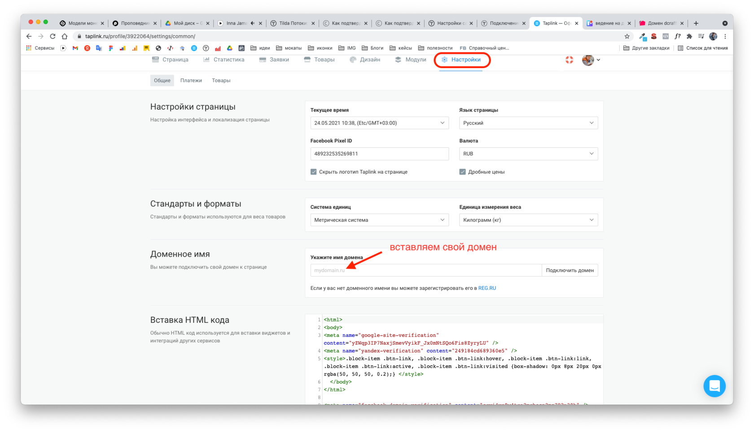This screenshot has width=754, height=432.
Task: Click the domain name input field
Action: pyautogui.click(x=426, y=270)
